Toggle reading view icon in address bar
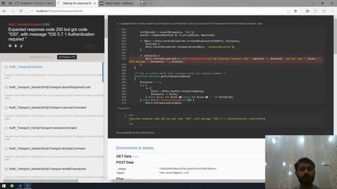 point(289,11)
